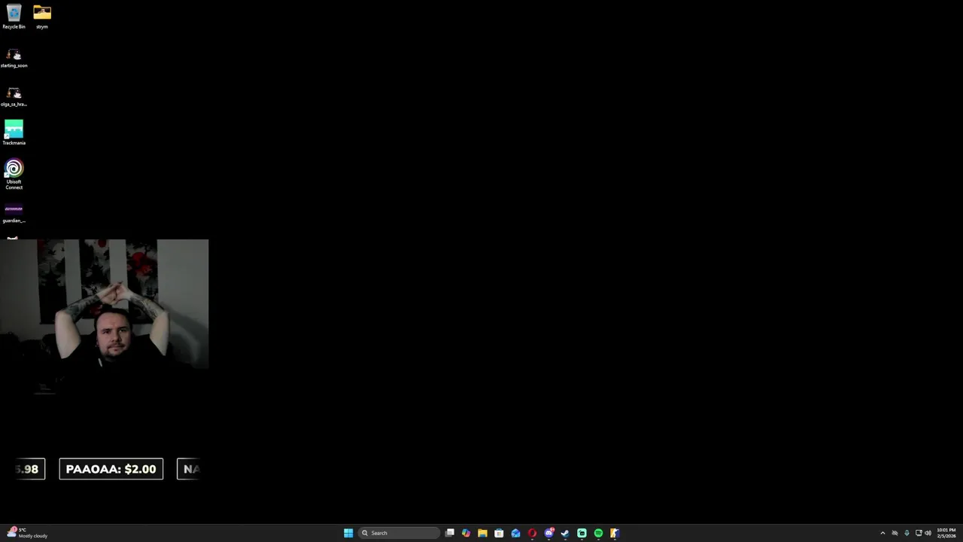
Task: Select the Recycle Bin desktop icon
Action: 14,17
